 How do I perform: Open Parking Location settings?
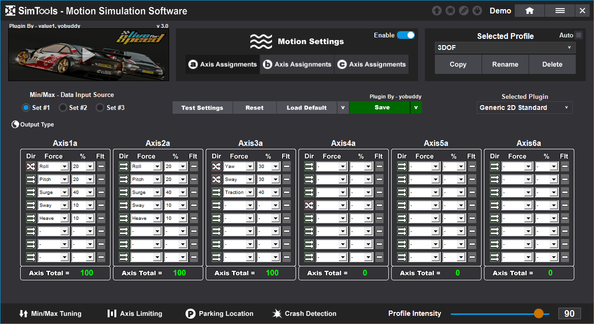pyautogui.click(x=220, y=313)
